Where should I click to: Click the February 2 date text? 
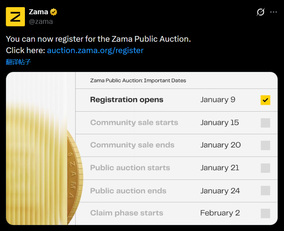coord(220,213)
